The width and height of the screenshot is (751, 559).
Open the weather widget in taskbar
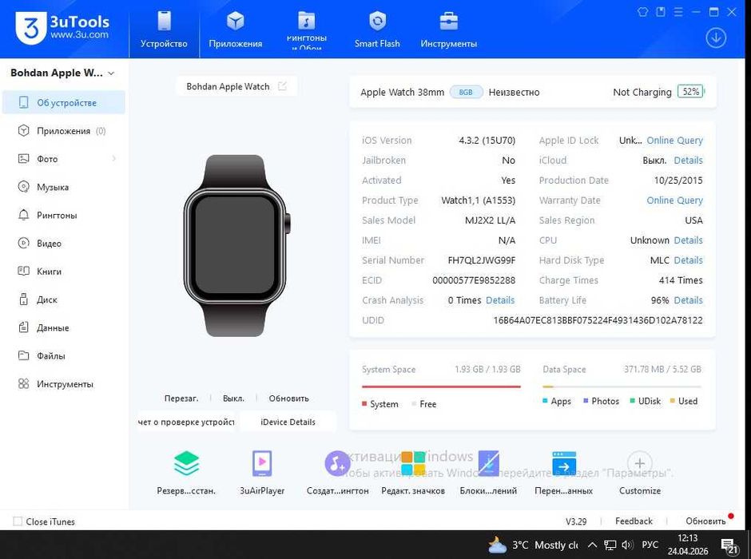point(533,545)
